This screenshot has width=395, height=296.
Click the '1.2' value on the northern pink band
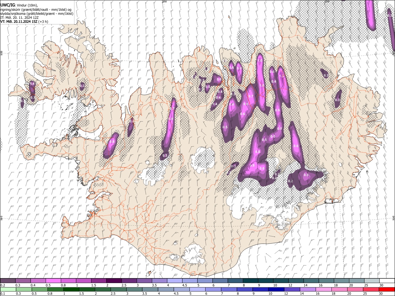click(281, 76)
